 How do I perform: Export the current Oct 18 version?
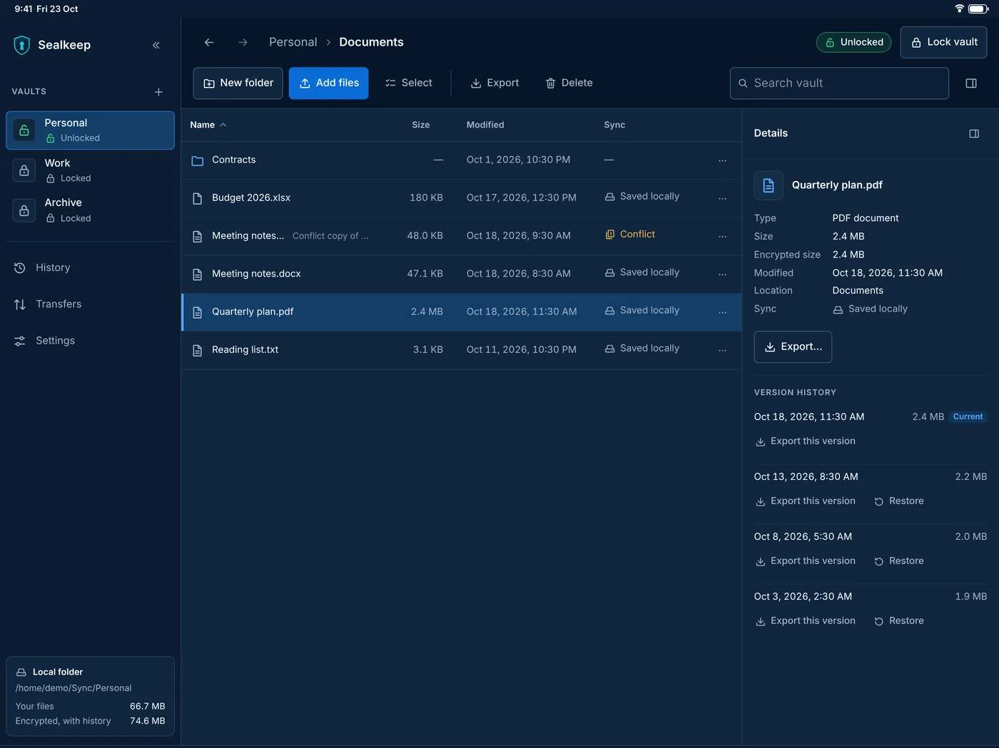(x=806, y=441)
